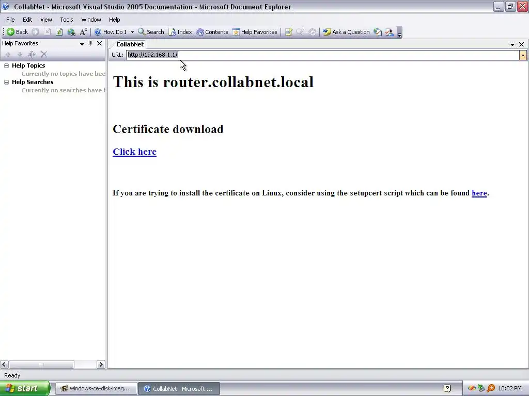Collapse the Help Topics tree node
The width and height of the screenshot is (529, 396).
(x=6, y=65)
